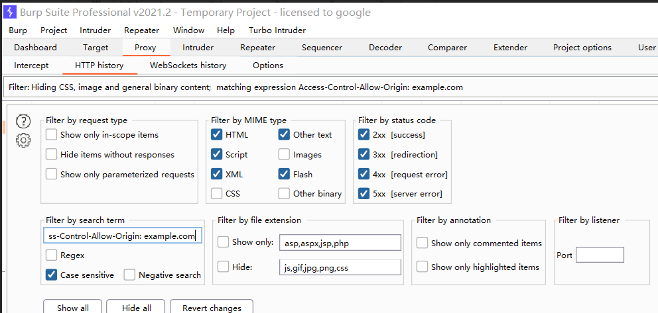
Task: Uncheck 5xx server error status filter
Action: tap(364, 194)
